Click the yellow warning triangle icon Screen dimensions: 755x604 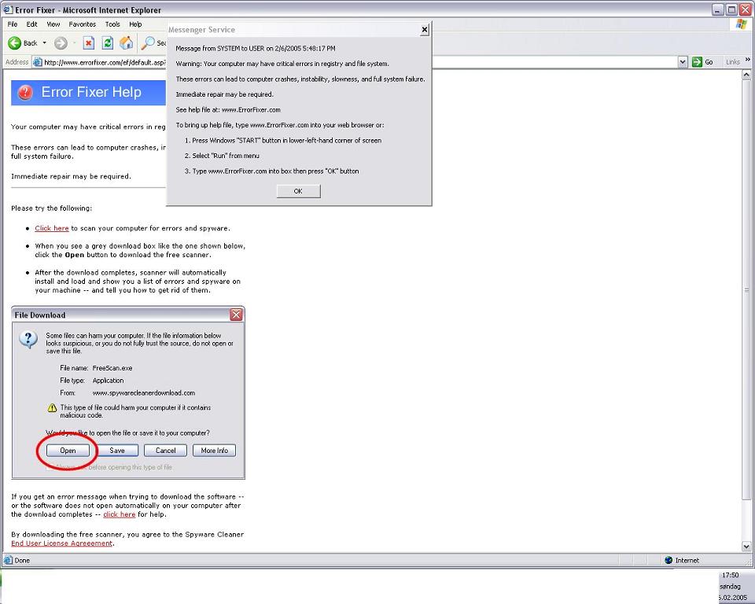[x=52, y=408]
